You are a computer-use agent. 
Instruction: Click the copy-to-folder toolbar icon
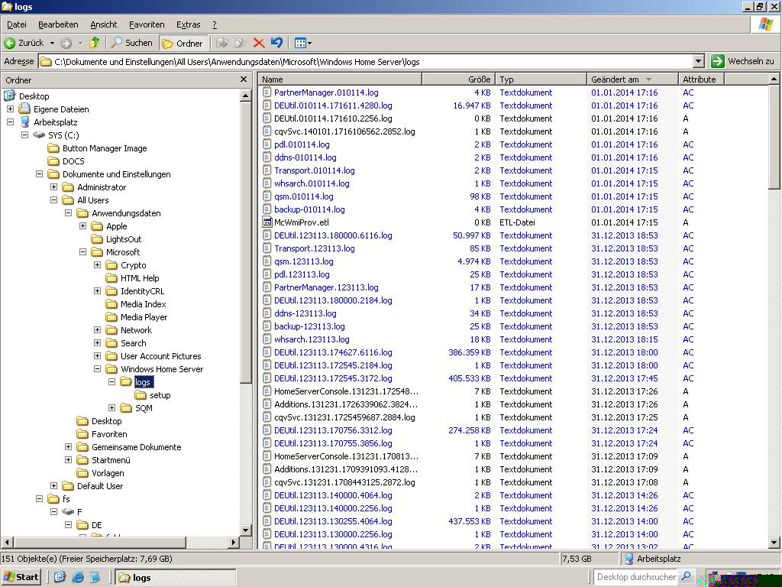point(241,43)
